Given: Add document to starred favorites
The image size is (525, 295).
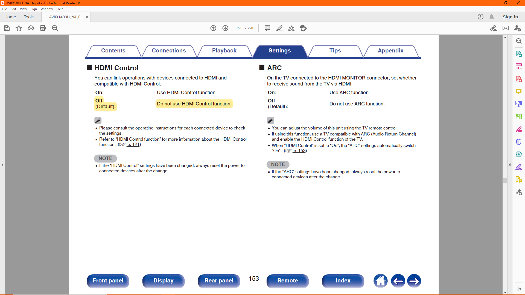Looking at the screenshot, I should click(x=19, y=28).
